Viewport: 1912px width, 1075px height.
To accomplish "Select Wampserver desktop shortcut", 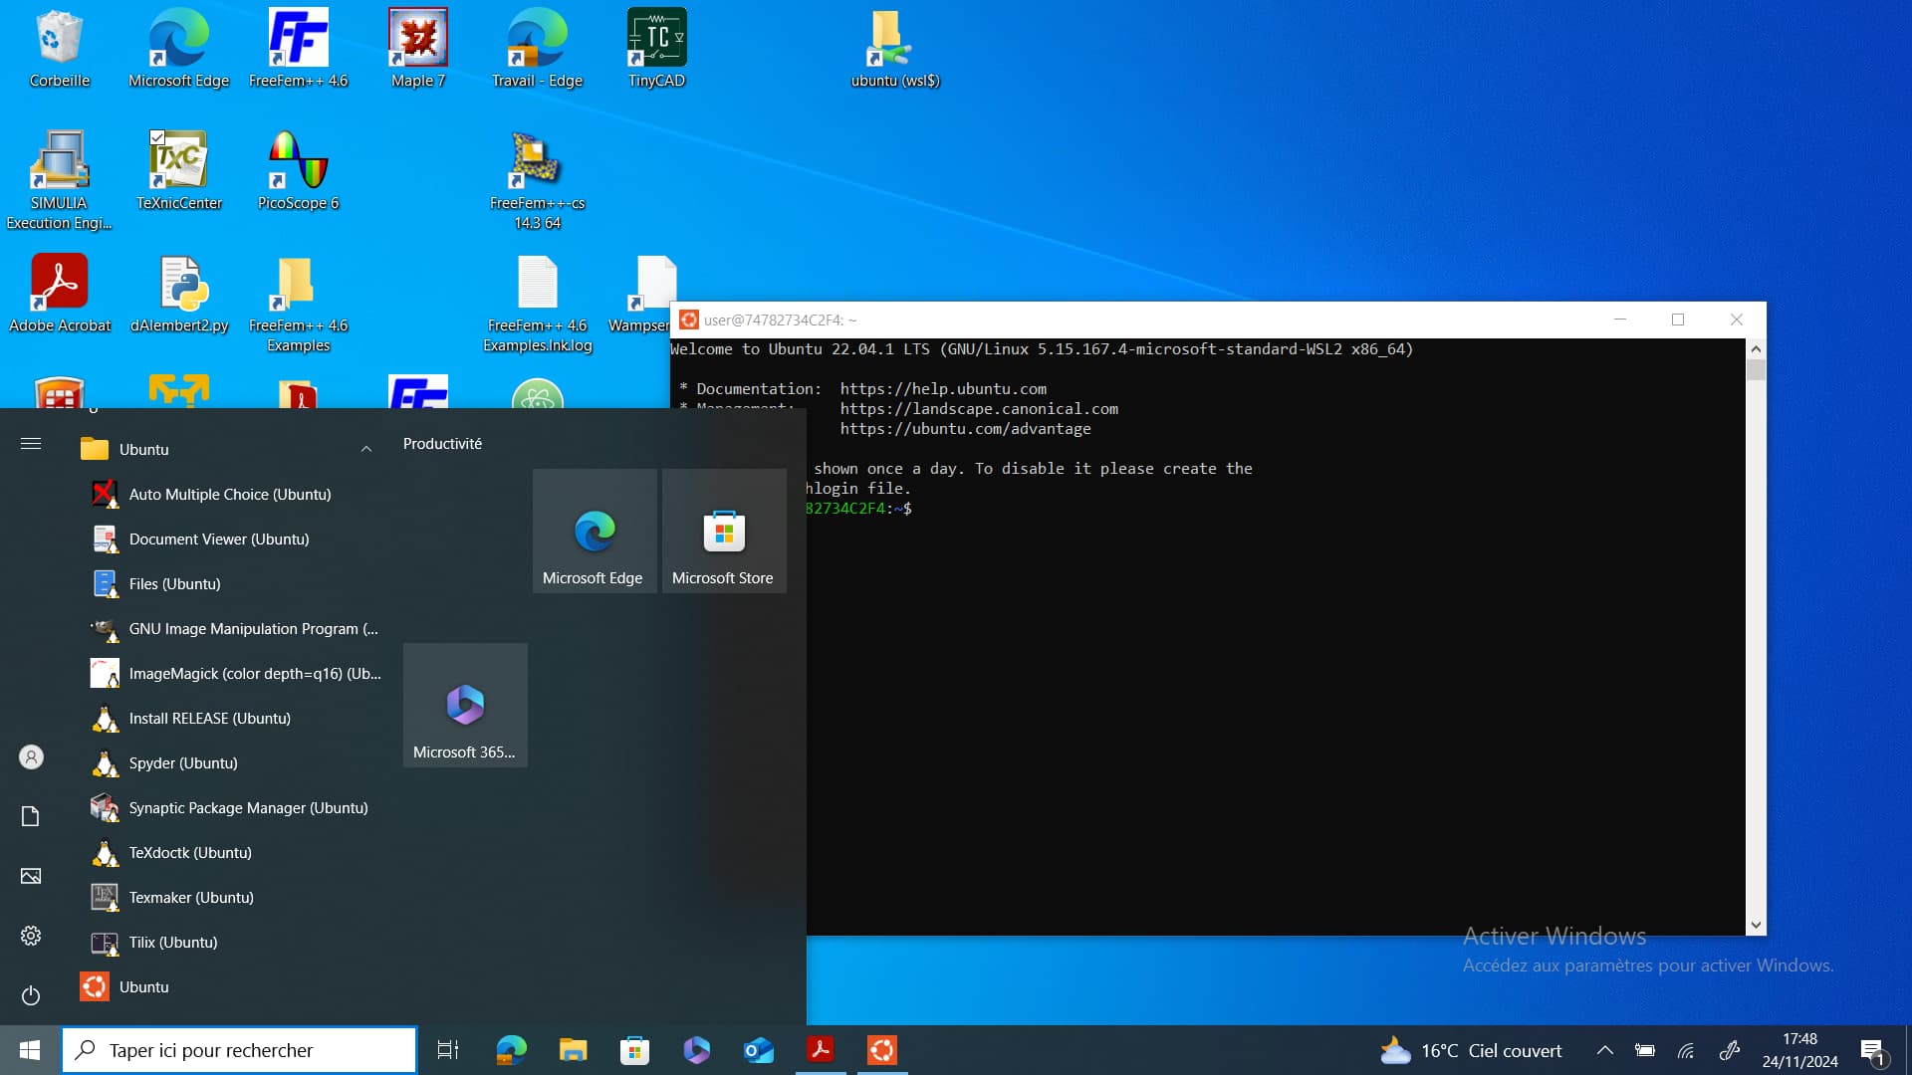I will (642, 294).
